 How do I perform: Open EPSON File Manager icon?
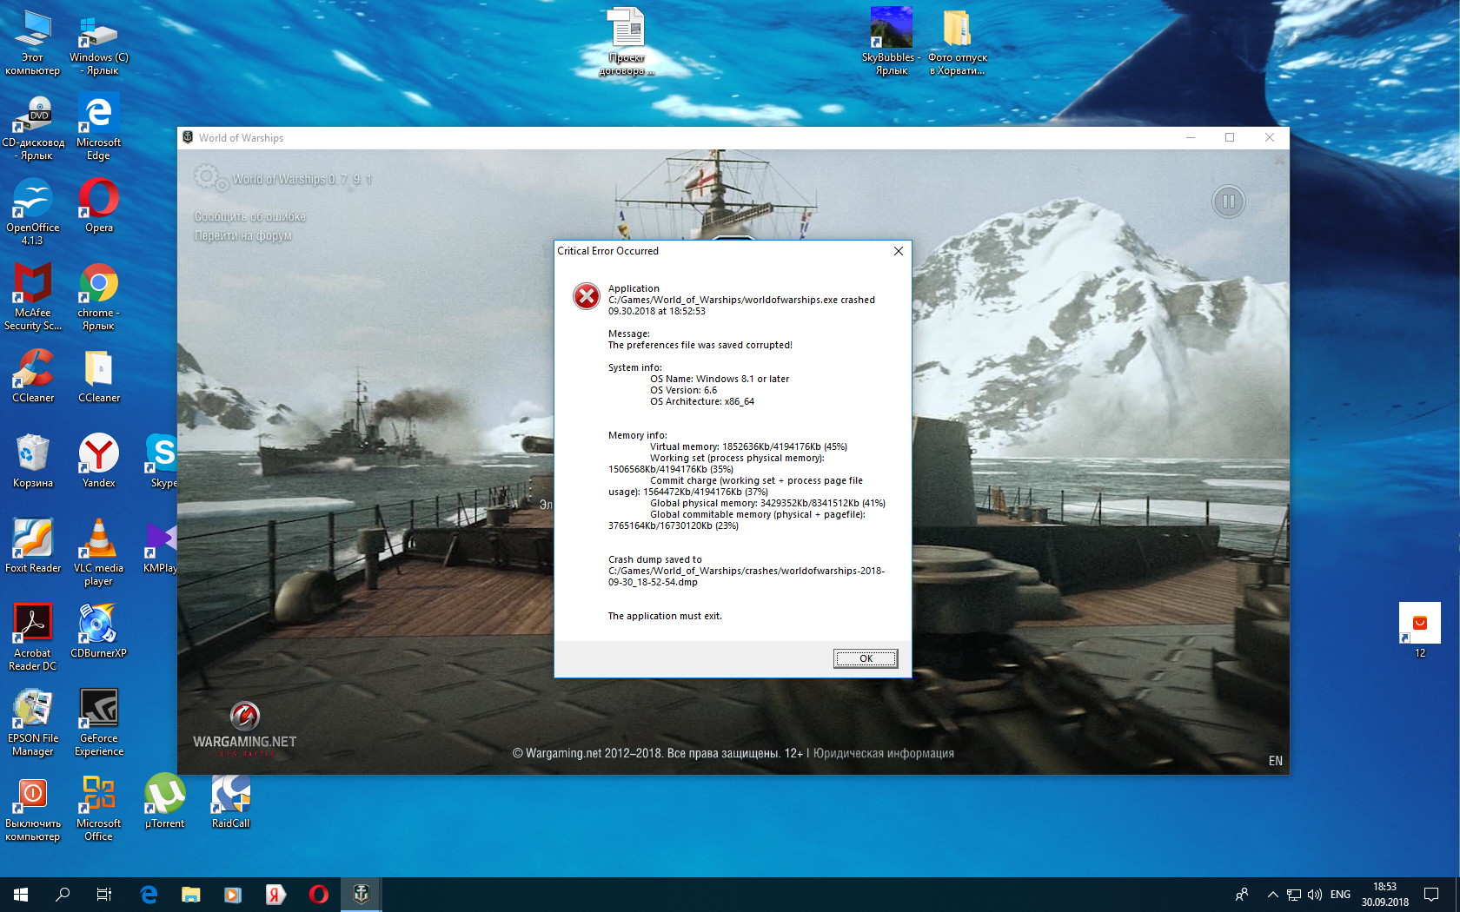[33, 724]
